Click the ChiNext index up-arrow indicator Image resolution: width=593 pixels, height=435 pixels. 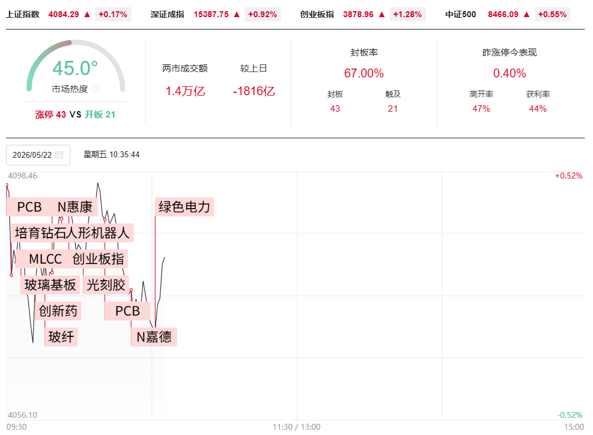381,14
